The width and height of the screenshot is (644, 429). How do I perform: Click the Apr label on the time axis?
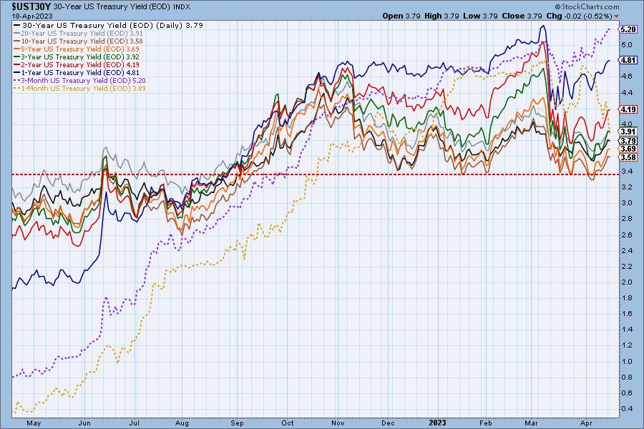click(586, 423)
